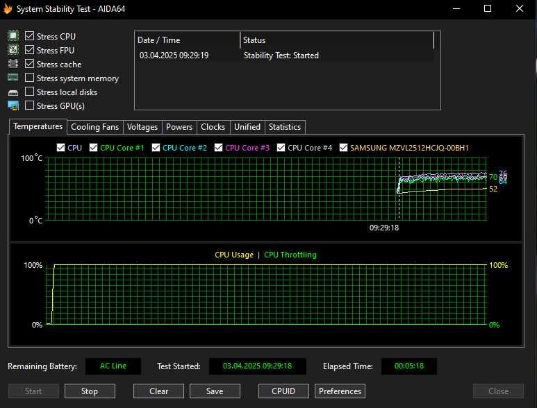Click the RAM module icon beside Stress system memory
Viewport: 537px width, 408px height.
[13, 78]
